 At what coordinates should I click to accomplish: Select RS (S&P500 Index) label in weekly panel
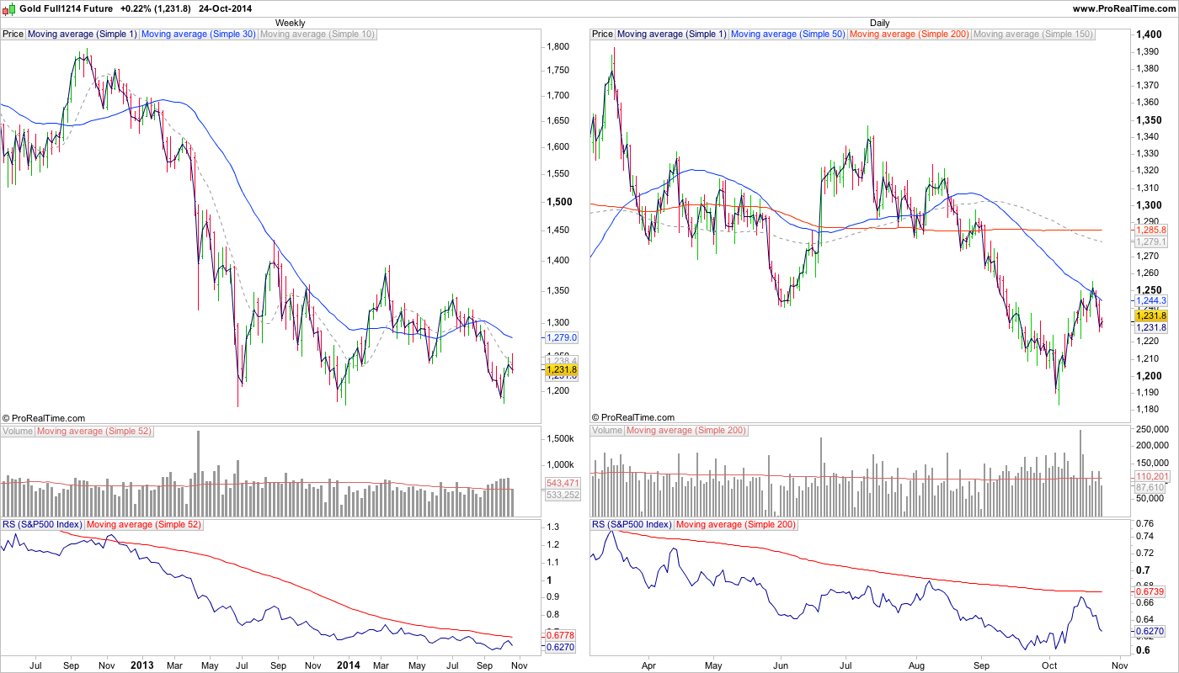pyautogui.click(x=42, y=524)
